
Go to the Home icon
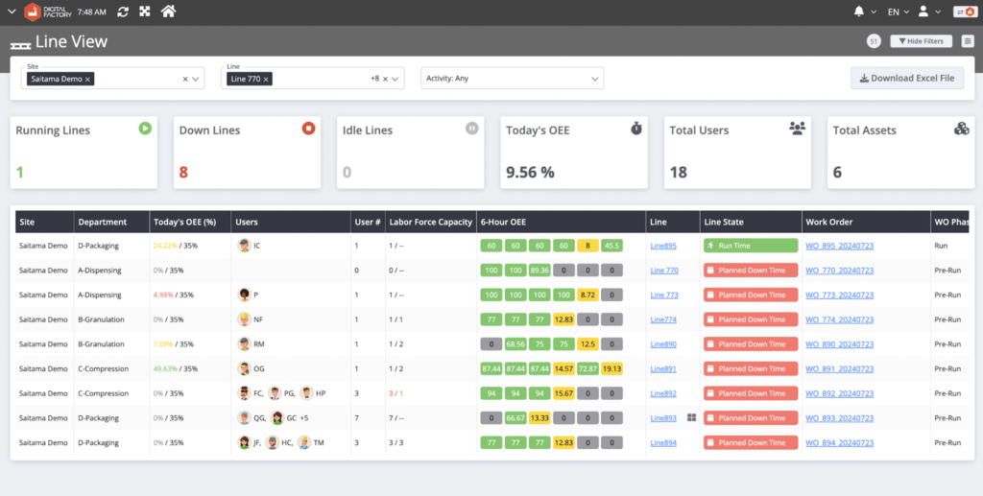169,12
